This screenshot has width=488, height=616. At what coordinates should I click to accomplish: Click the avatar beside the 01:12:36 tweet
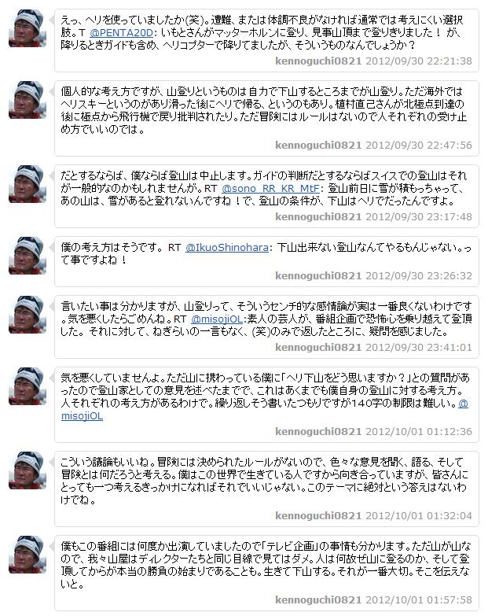[28, 386]
